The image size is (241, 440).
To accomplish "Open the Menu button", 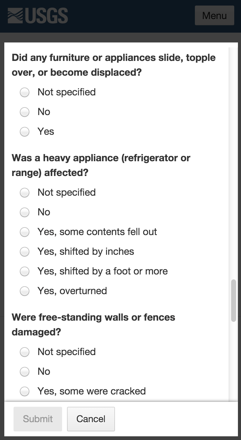I will click(x=214, y=15).
